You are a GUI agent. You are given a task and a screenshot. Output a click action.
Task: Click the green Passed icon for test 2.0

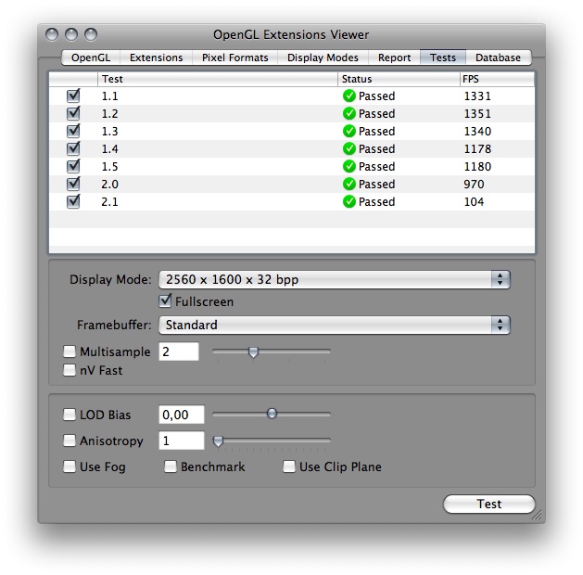pyautogui.click(x=349, y=184)
